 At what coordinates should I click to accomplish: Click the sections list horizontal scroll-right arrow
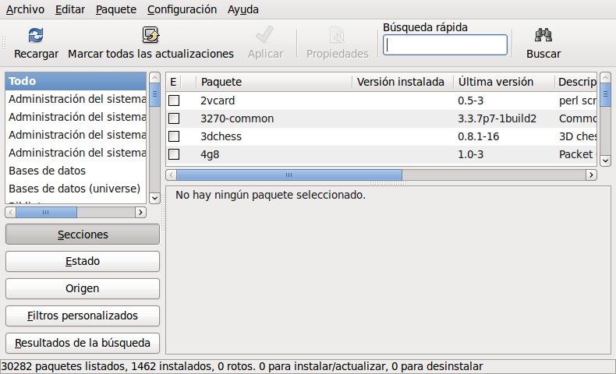[140, 212]
